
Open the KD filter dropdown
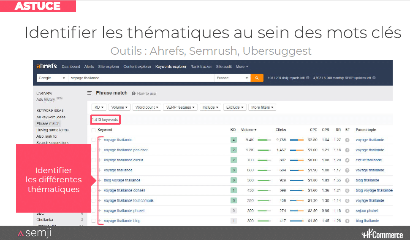pos(99,107)
